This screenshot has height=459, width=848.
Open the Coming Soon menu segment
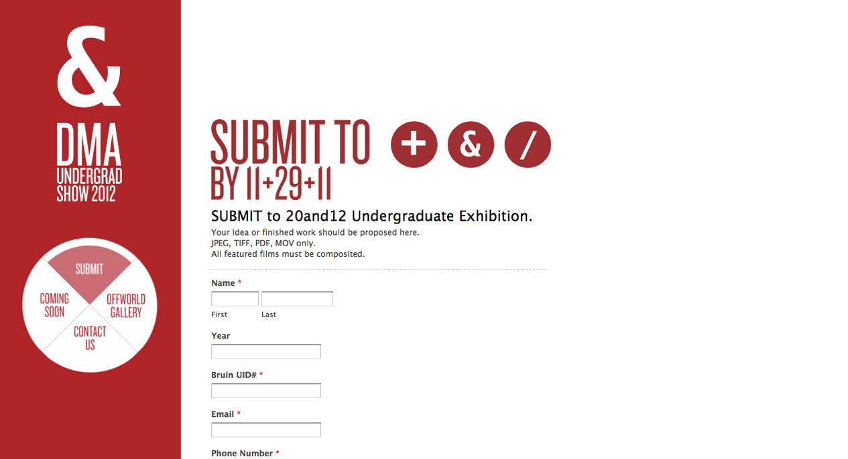(x=54, y=305)
